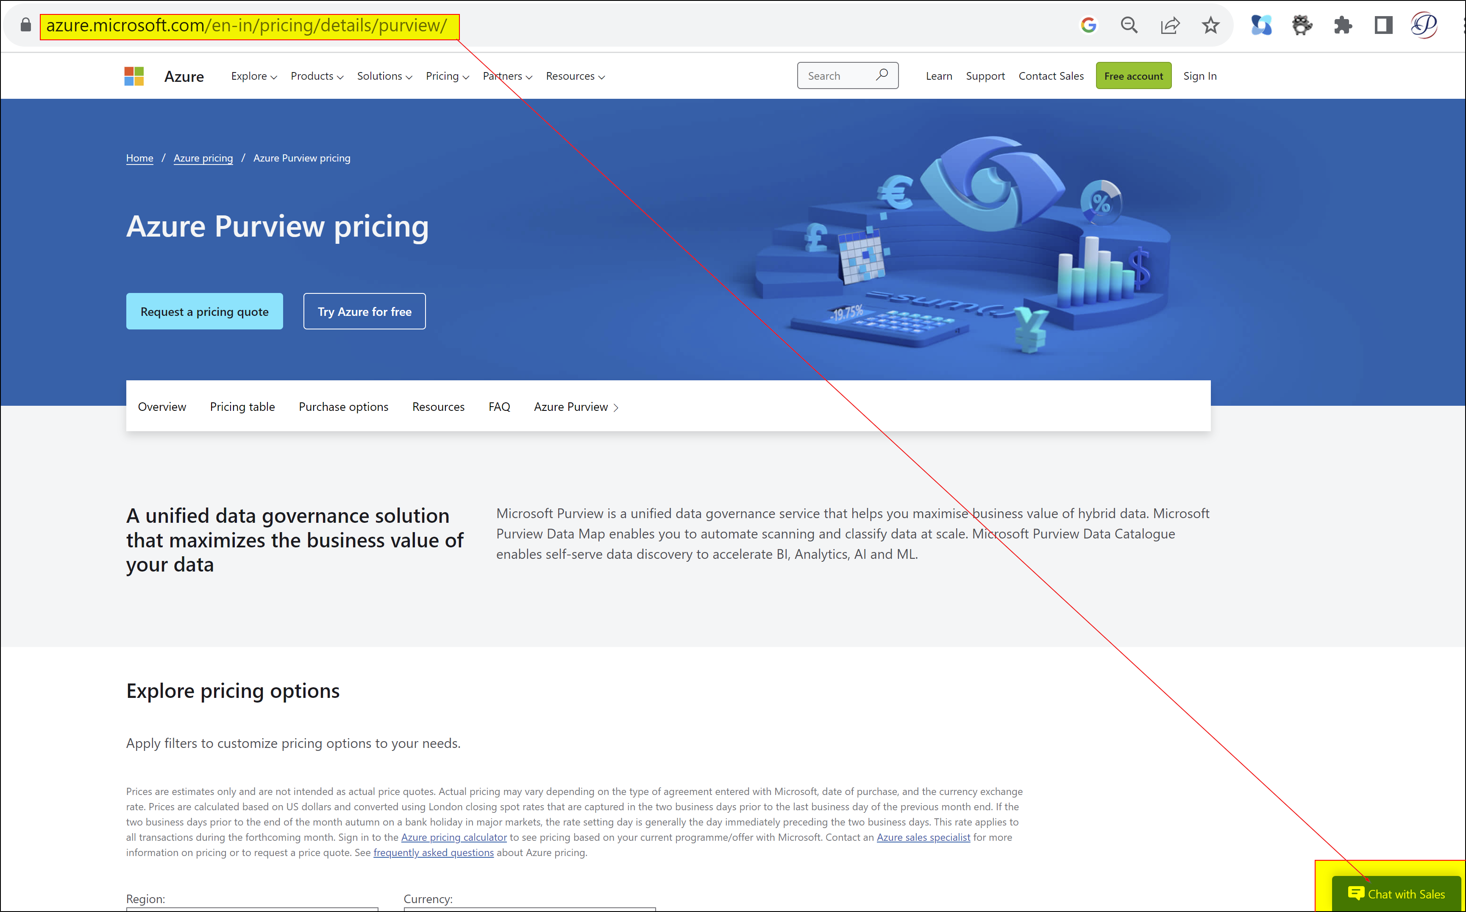Click the Azure Purview pricing heading
1466x912 pixels.
click(x=277, y=227)
